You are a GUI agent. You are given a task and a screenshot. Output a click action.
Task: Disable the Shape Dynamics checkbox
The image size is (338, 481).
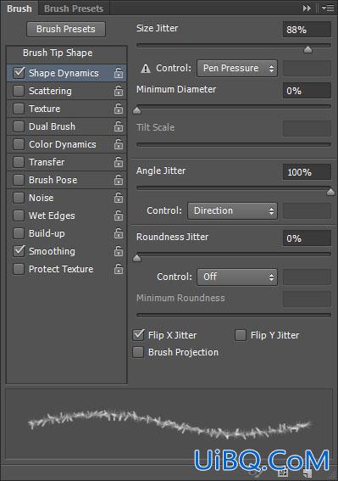click(19, 73)
